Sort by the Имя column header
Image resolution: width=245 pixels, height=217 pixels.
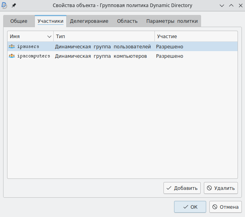click(24, 37)
